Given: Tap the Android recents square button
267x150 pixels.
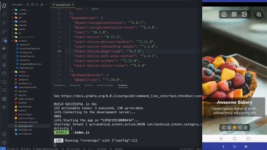Looking at the screenshot, I should click(x=248, y=138).
